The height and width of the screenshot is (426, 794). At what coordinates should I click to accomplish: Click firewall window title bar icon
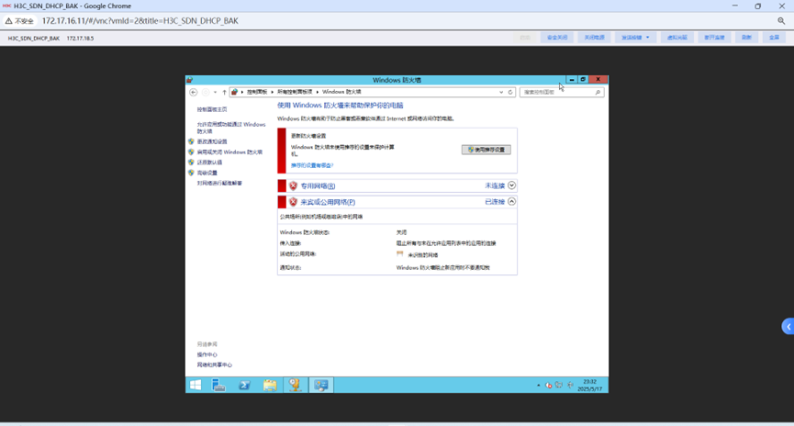coord(189,80)
